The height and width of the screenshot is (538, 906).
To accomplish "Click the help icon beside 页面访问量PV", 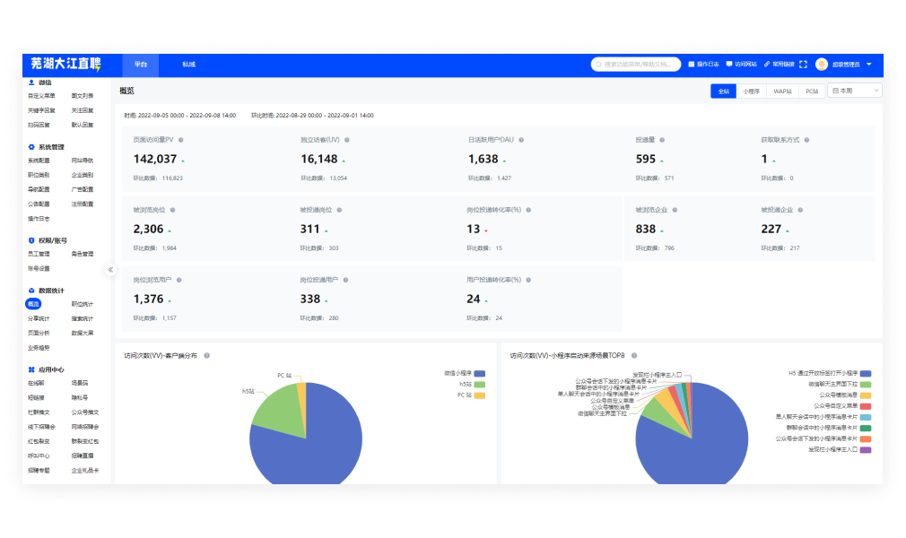I will point(180,140).
